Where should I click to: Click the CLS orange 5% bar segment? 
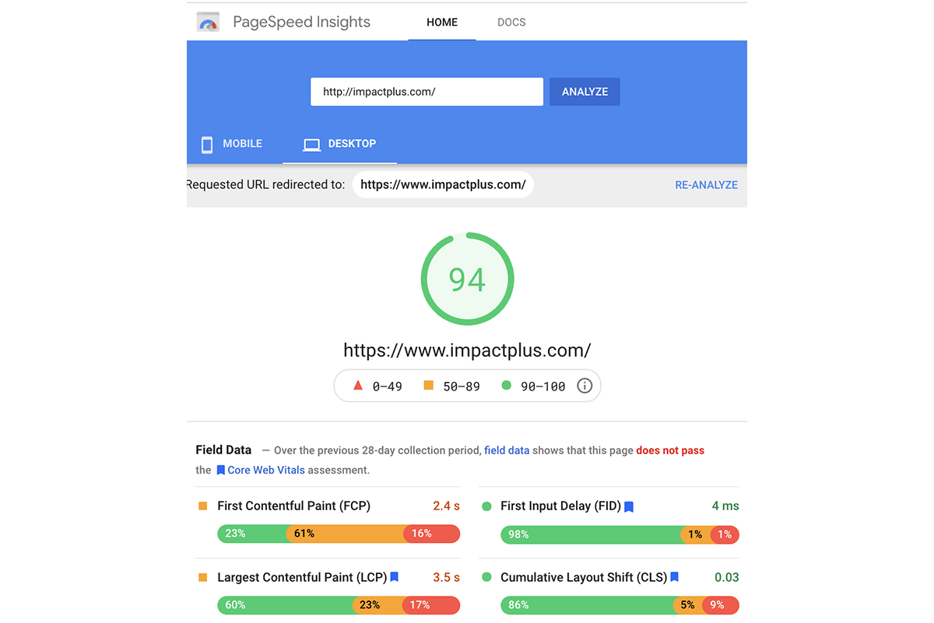(688, 605)
